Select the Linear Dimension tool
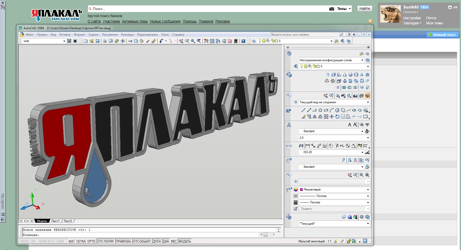The width and height of the screenshot is (461, 250). [308, 146]
